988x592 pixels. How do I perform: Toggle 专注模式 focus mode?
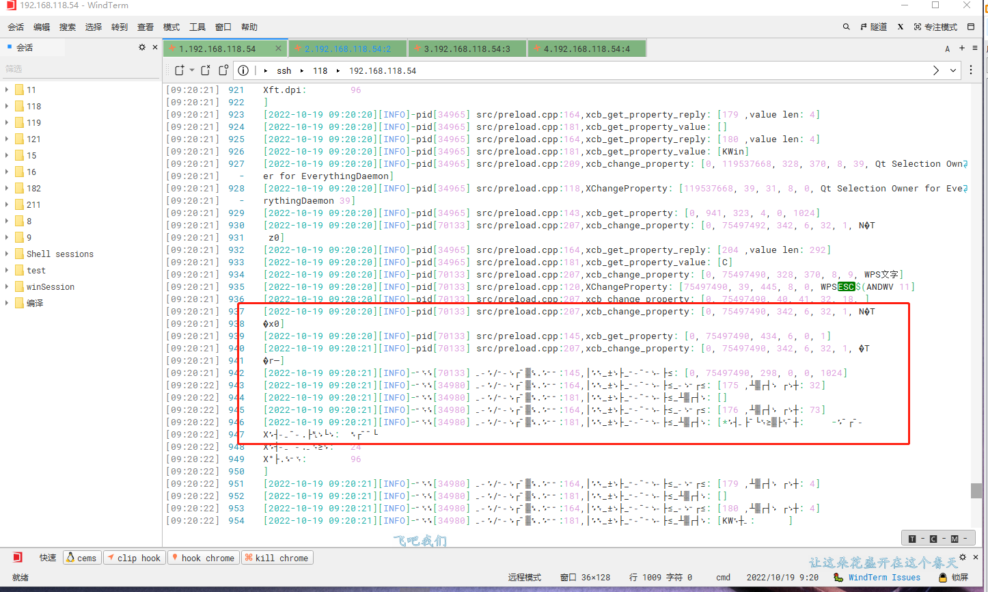[935, 27]
